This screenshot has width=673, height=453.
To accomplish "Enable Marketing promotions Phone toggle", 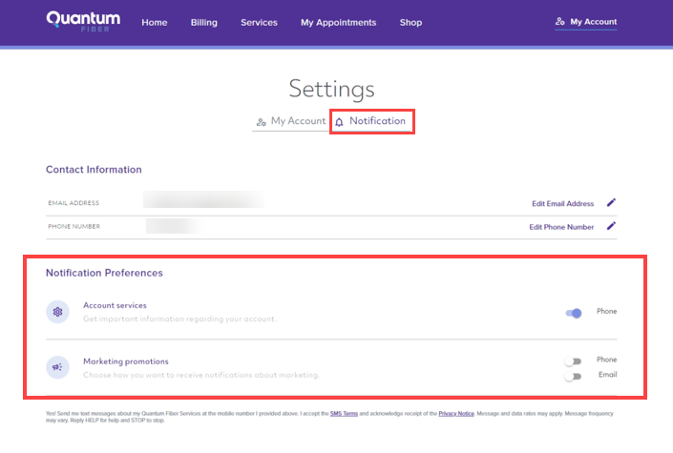I will [x=573, y=361].
